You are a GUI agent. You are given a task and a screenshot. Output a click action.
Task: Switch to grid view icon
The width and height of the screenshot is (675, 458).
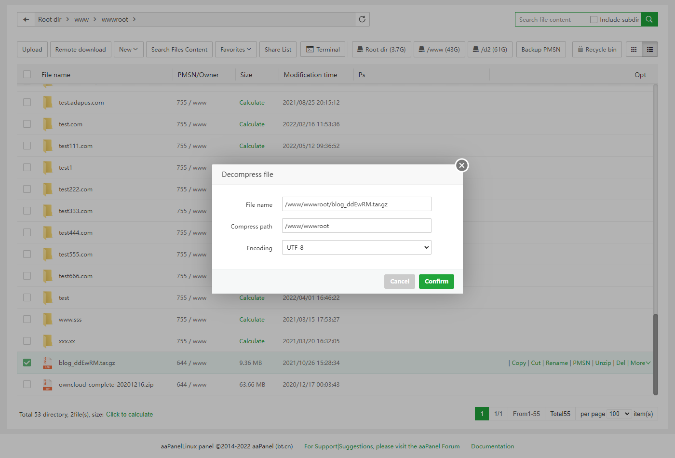coord(634,49)
